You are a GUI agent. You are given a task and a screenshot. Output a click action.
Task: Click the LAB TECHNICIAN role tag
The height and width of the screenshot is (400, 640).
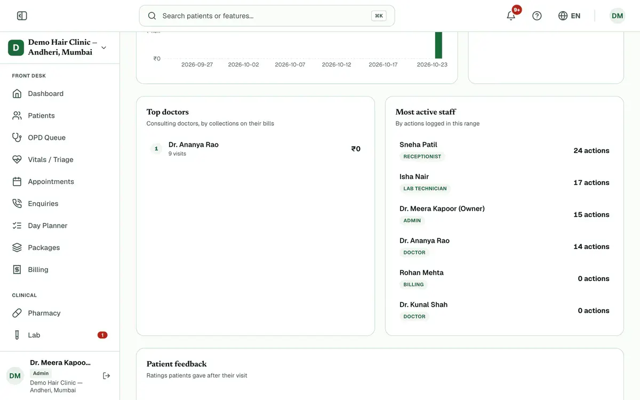[425, 189]
